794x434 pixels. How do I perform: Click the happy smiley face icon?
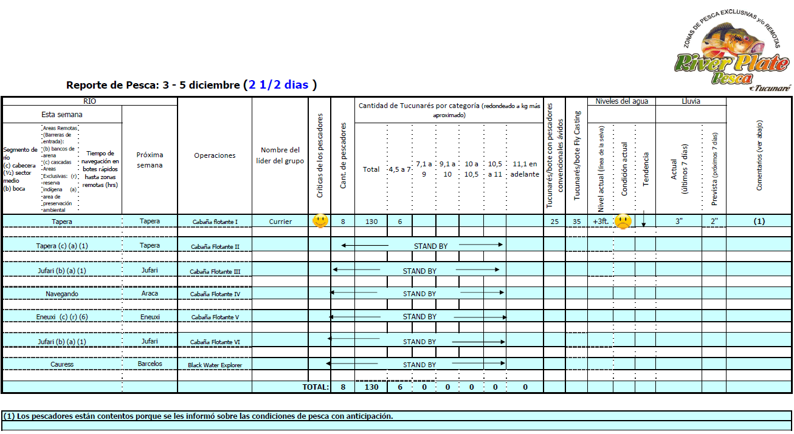pos(320,222)
